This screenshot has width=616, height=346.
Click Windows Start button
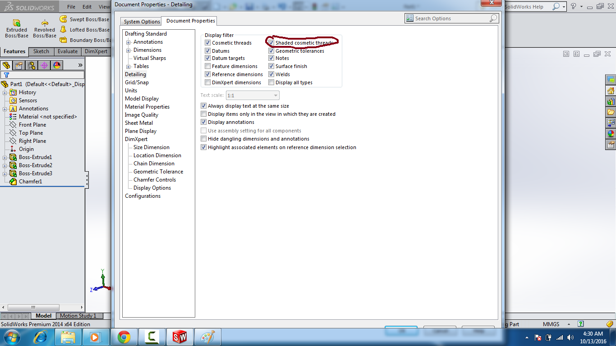pos(11,337)
